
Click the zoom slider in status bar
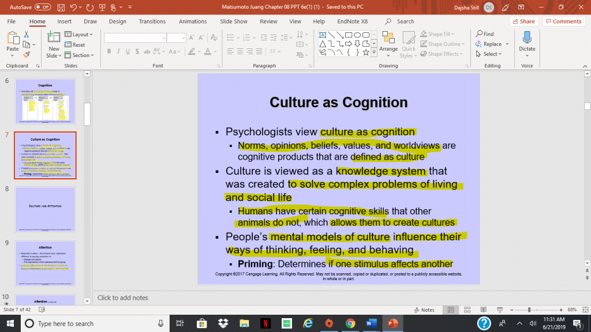(x=529, y=310)
